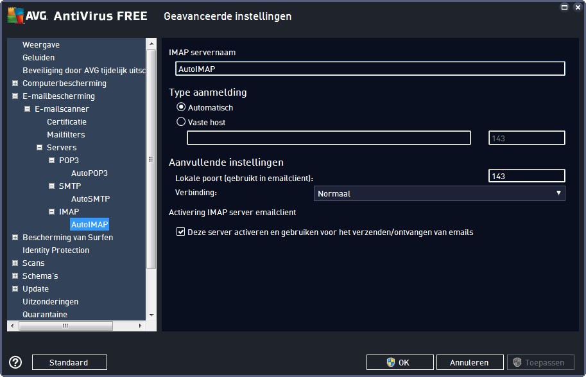
Task: Open the Verbinding dropdown showing Normaal
Action: (x=439, y=194)
